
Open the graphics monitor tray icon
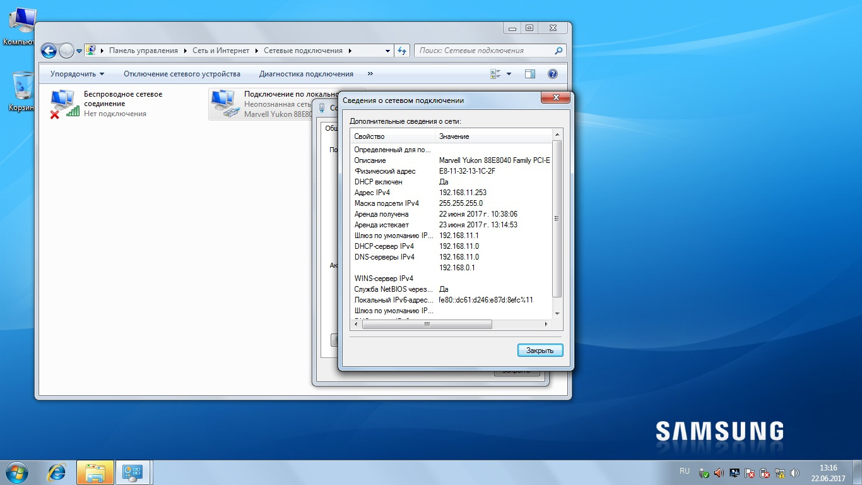point(735,472)
